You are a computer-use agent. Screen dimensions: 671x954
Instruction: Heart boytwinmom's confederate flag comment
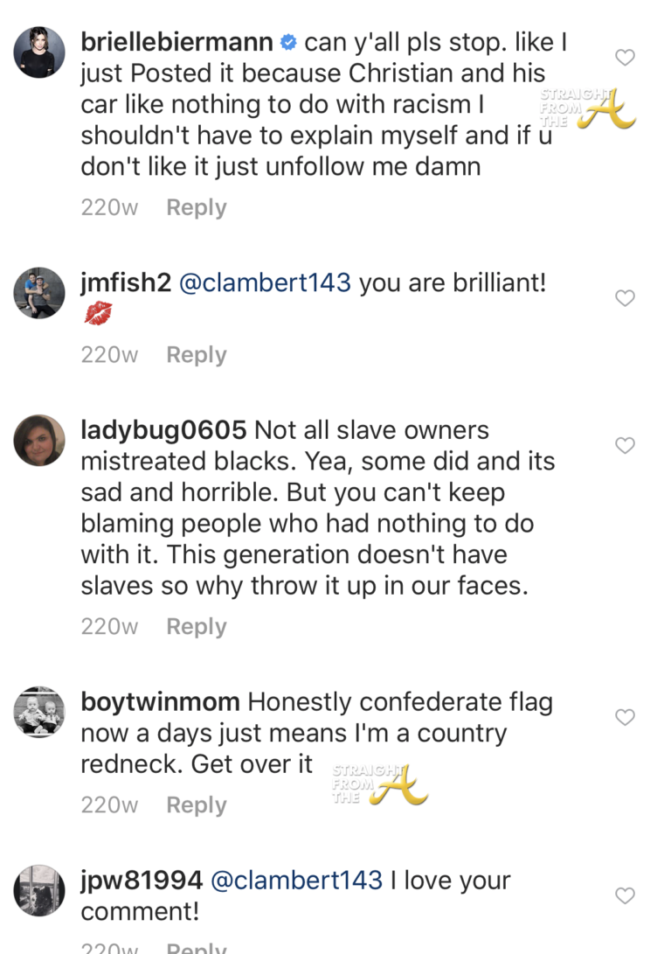(625, 717)
